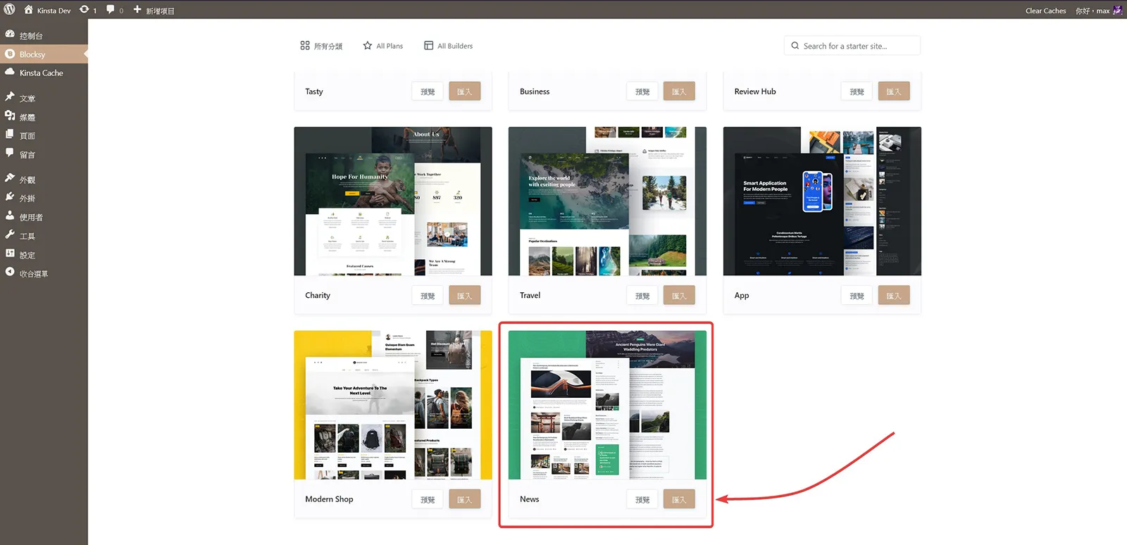1127x545 pixels.
Task: Open the 所有分類 categories filter
Action: point(321,46)
